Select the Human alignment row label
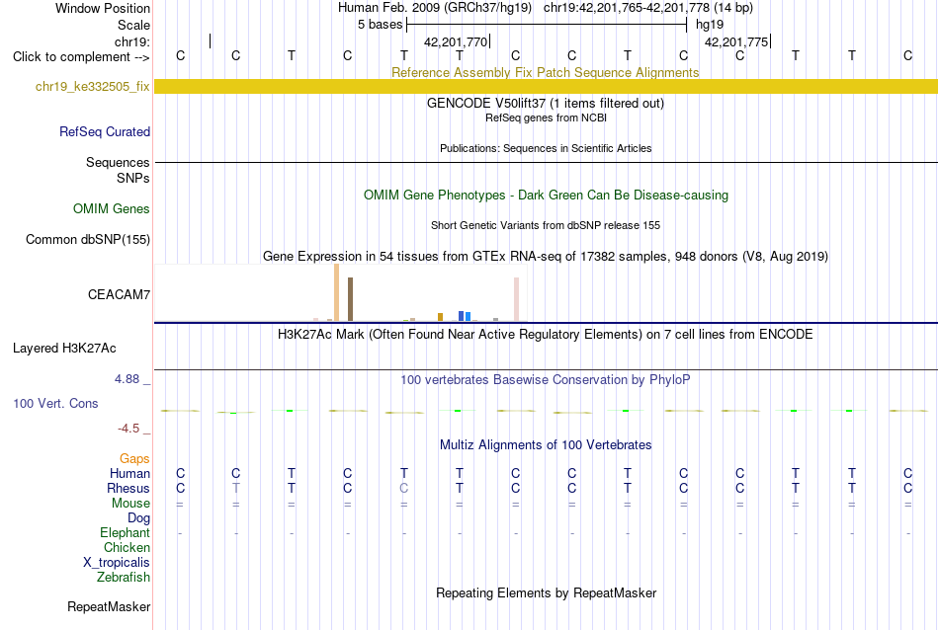Viewport: 939px width, 630px height. (129, 474)
